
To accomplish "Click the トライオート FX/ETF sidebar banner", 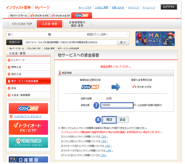I will [x=28, y=127].
